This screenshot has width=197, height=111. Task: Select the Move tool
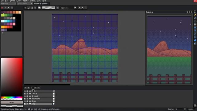[195, 27]
